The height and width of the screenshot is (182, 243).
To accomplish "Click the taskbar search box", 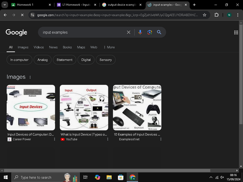I will tap(45, 177).
